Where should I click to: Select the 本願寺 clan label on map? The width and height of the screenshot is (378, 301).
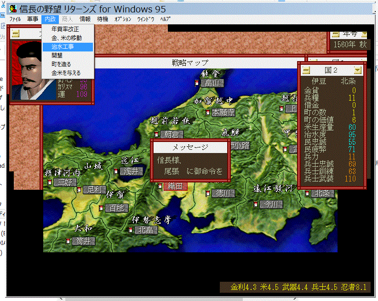223,112
